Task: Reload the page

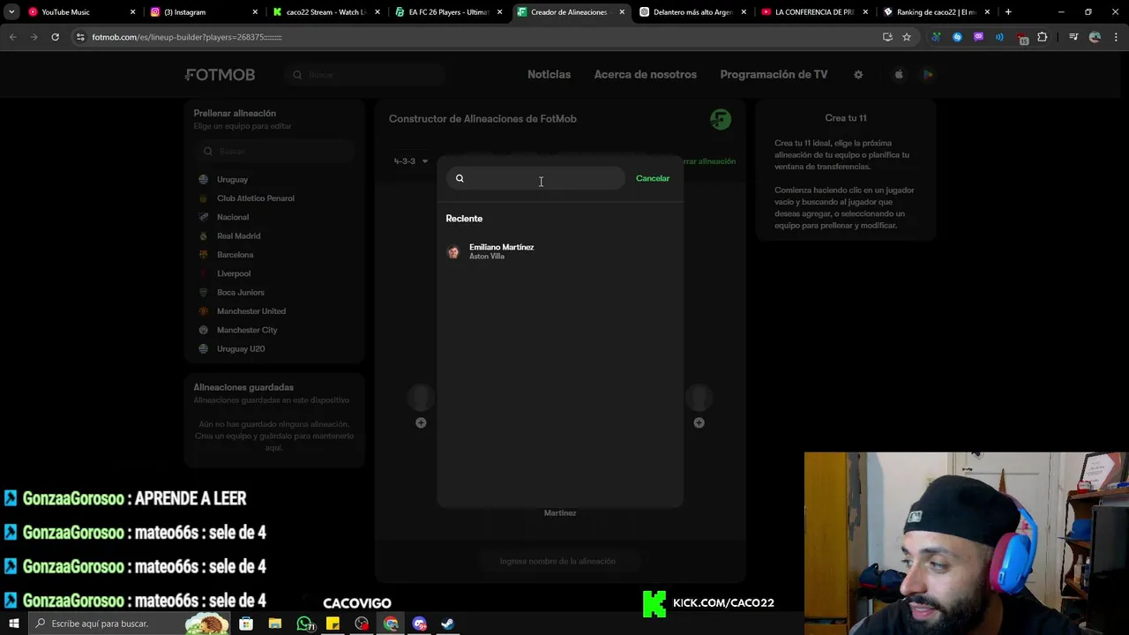Action: (55, 37)
